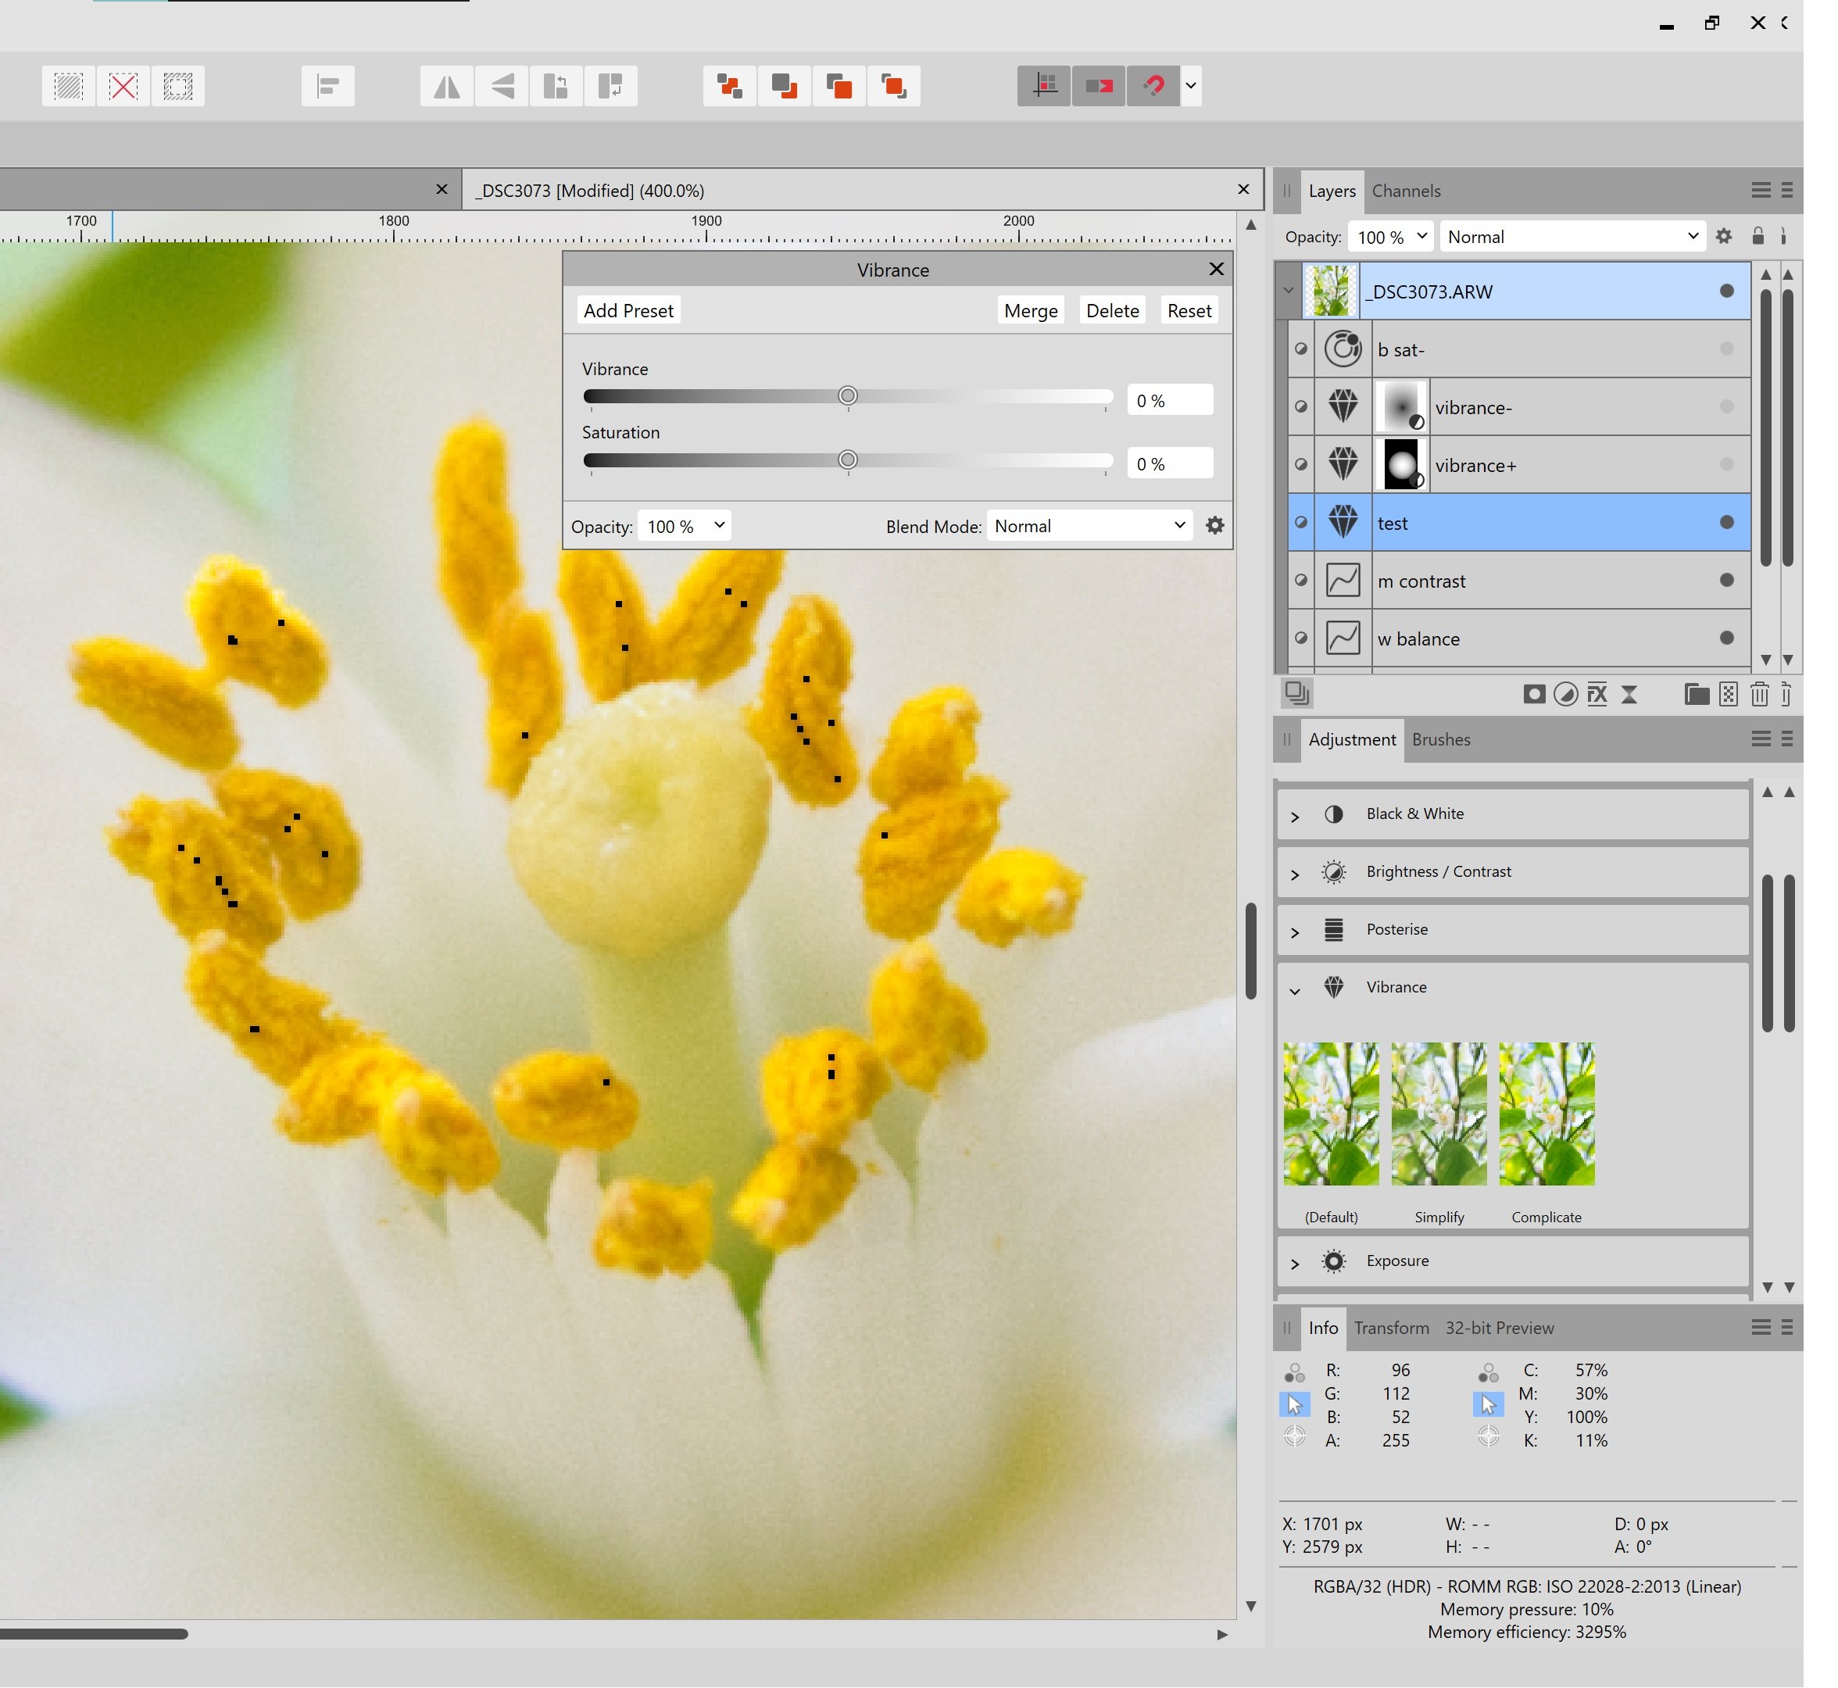Image resolution: width=1838 pixels, height=1688 pixels.
Task: Click the Rotate Counter-clockwise icon
Action: pyautogui.click(x=556, y=87)
